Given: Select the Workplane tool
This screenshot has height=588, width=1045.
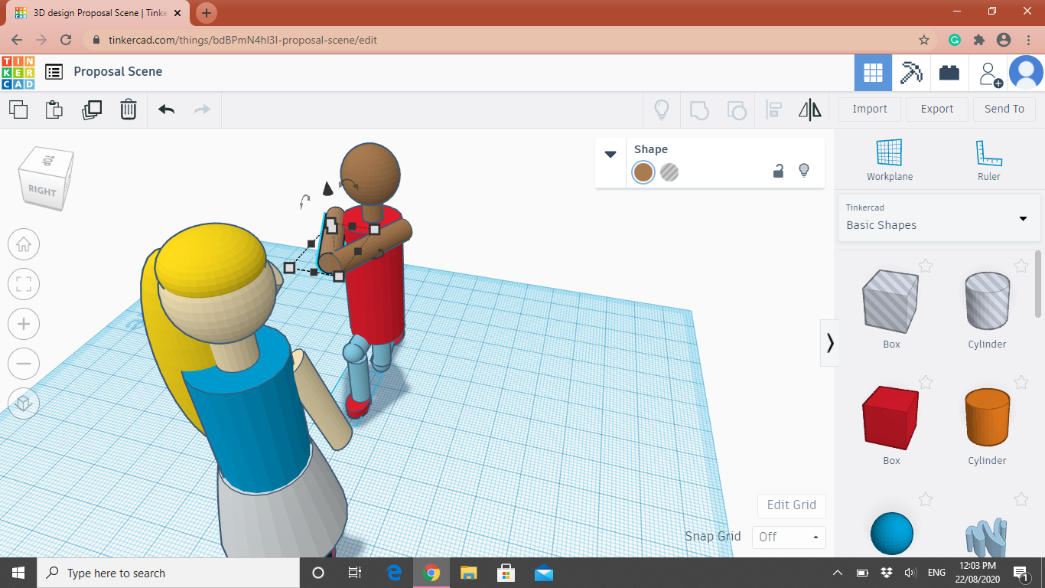Looking at the screenshot, I should click(890, 160).
